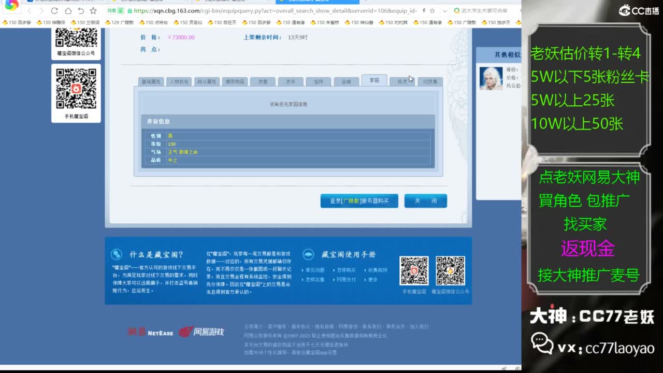Click the 藏宝阁微信公众号 QR code in left sidebar
The width and height of the screenshot is (663, 373).
coord(76,36)
